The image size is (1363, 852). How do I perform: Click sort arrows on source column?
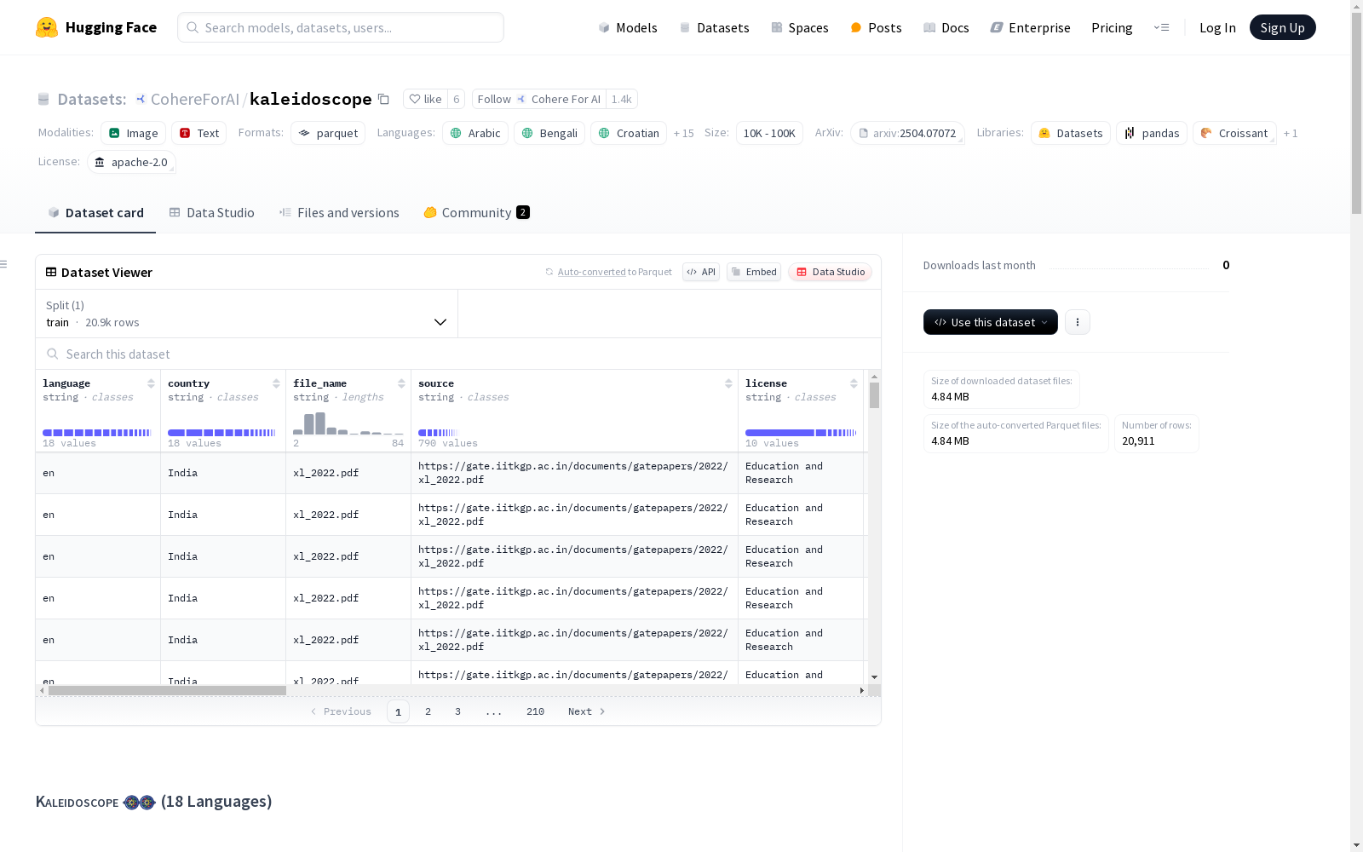[728, 383]
